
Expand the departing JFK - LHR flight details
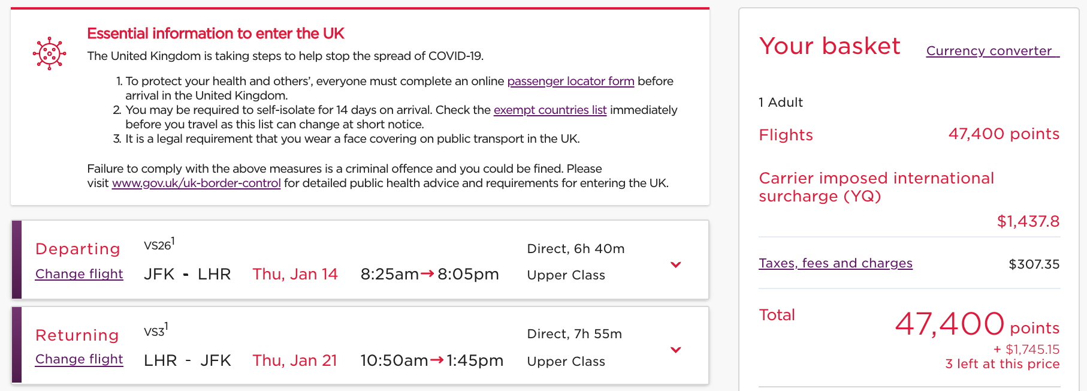(675, 264)
